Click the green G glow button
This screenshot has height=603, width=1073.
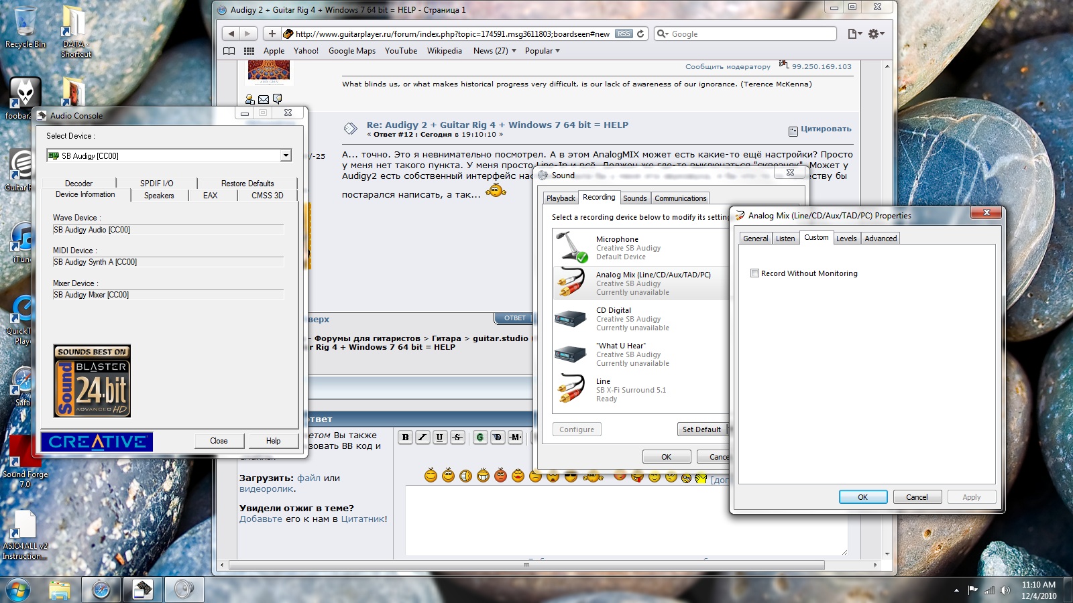coord(480,438)
